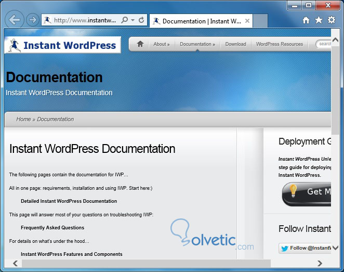Viewport: 344px width, 272px height.
Task: Open Favorites with the star icon
Action: point(319,20)
